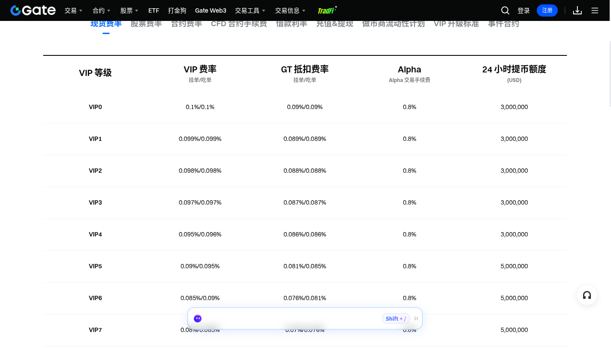The width and height of the screenshot is (611, 349).
Task: Click the Gate logo
Action: tap(33, 10)
